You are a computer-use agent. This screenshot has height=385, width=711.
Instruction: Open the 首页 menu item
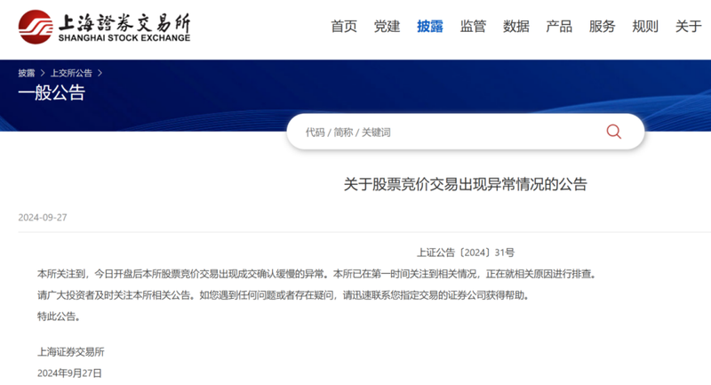pyautogui.click(x=344, y=27)
